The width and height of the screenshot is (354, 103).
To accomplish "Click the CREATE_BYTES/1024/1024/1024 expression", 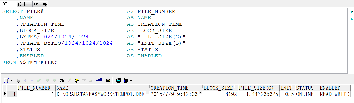I will coord(66,43).
